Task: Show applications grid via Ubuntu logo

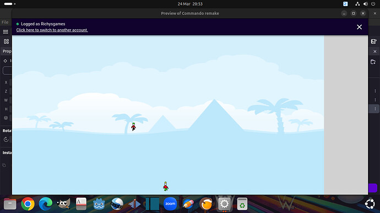Action: [370, 204]
